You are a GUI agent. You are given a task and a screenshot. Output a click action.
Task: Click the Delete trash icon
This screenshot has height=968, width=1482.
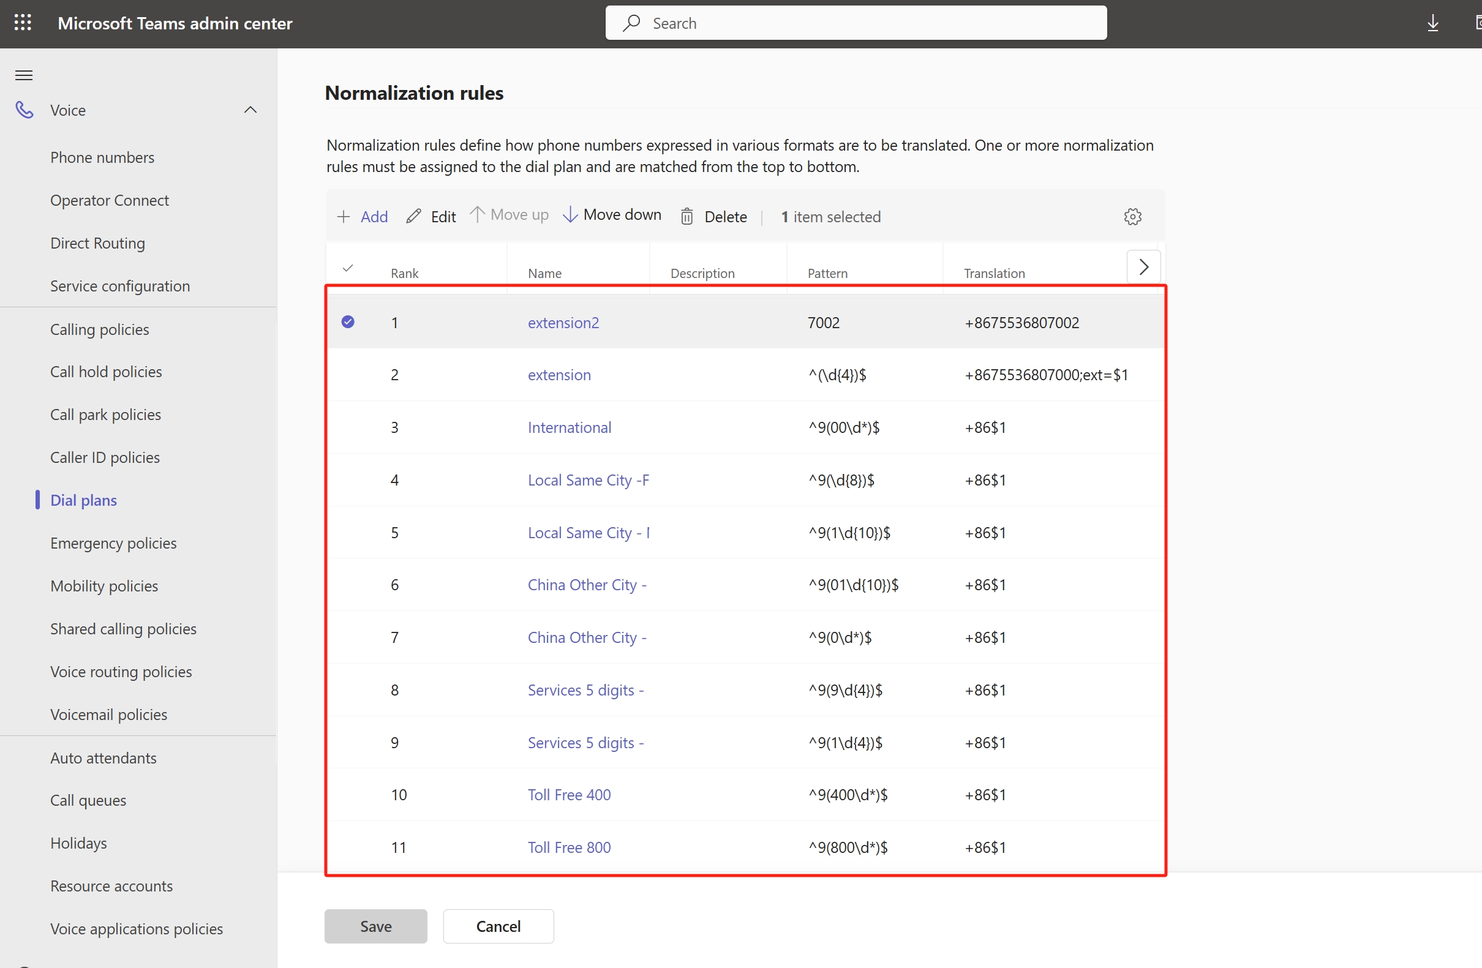[687, 217]
